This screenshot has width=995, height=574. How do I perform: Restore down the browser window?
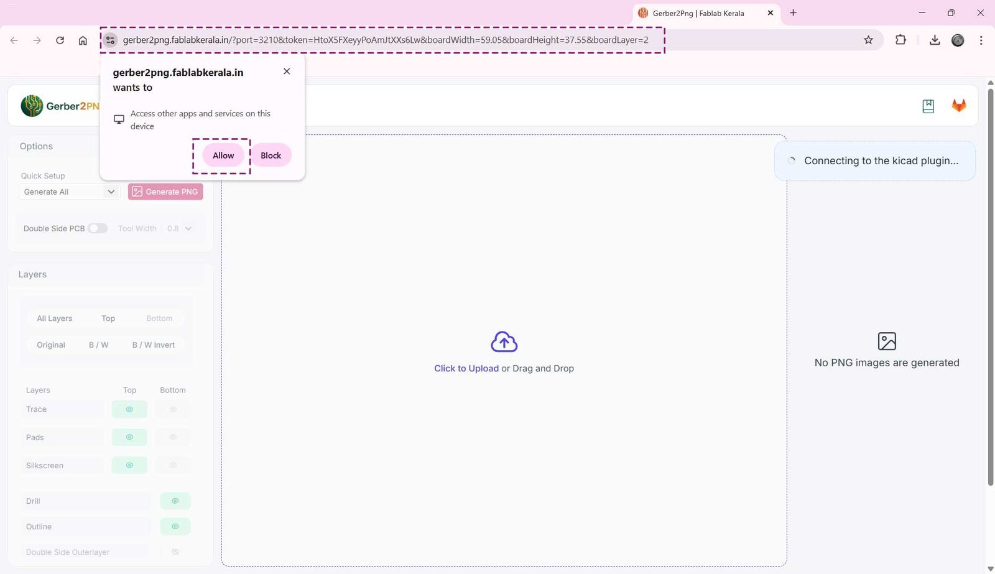pyautogui.click(x=951, y=12)
